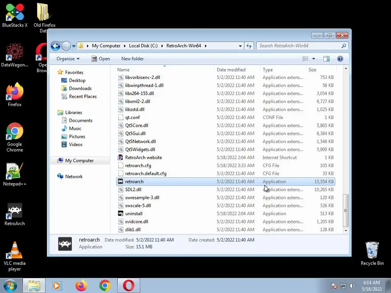Expand the arrow after RetroArch-Win64 breadcrumb
The width and height of the screenshot is (391, 293).
coord(205,46)
